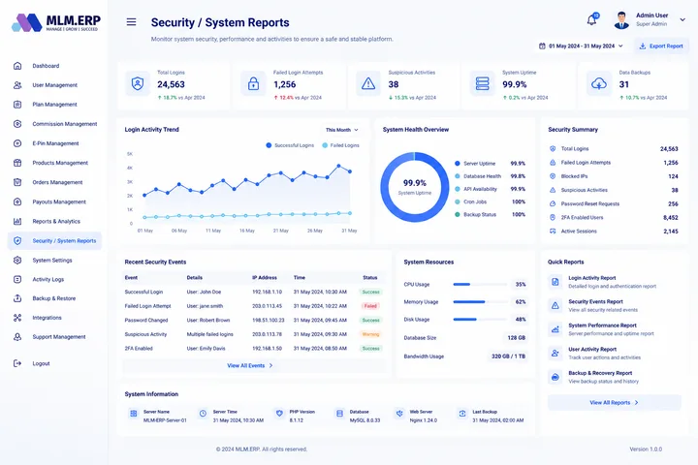Click the Last Backup icon
Screen dimensions: 698x465
click(462, 414)
